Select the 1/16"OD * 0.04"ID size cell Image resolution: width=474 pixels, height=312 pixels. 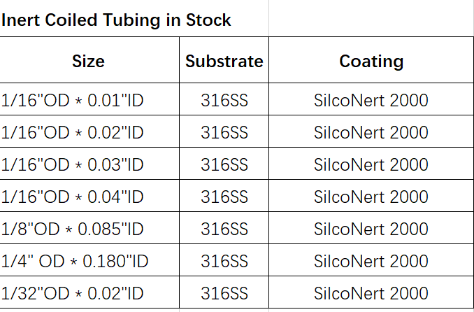tap(73, 197)
